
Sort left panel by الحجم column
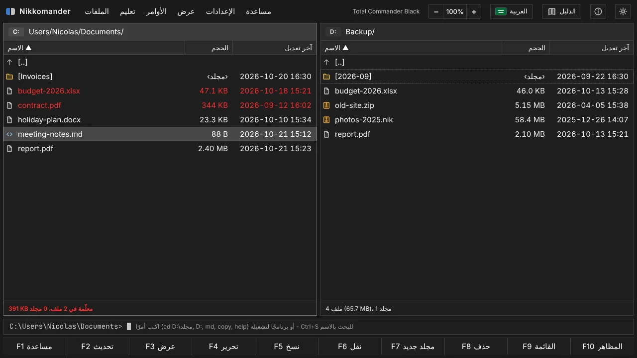pyautogui.click(x=209, y=48)
